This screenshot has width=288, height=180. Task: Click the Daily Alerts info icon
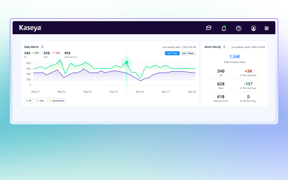(42, 47)
